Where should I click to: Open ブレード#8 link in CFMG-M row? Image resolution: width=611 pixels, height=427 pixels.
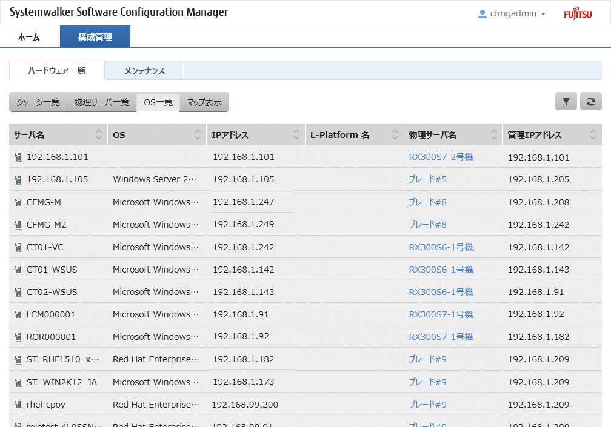pyautogui.click(x=427, y=202)
